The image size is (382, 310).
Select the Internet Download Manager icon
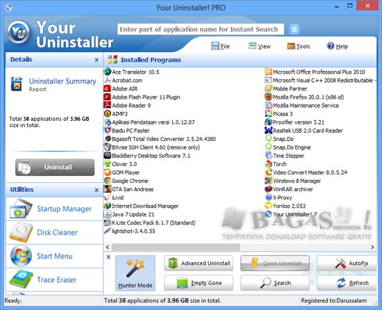point(108,206)
